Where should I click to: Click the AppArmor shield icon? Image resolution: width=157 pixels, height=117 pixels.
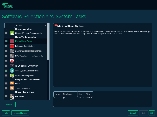[x=12, y=61]
